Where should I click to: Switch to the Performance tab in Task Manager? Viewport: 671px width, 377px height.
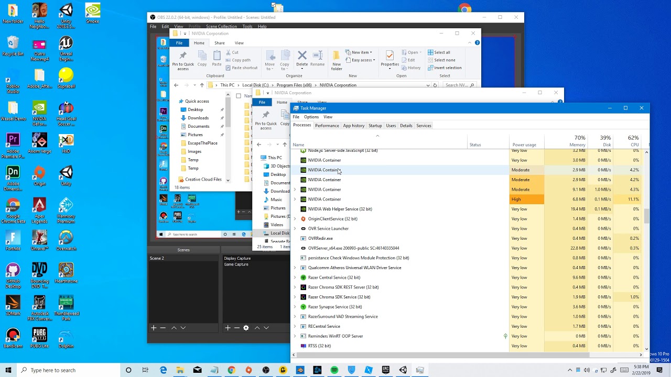[x=327, y=126]
